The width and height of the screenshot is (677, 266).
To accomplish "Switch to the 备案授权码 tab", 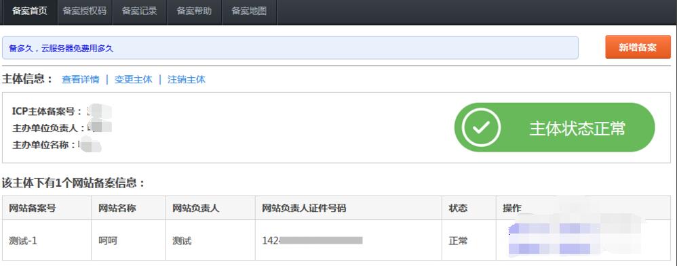I will pos(85,12).
